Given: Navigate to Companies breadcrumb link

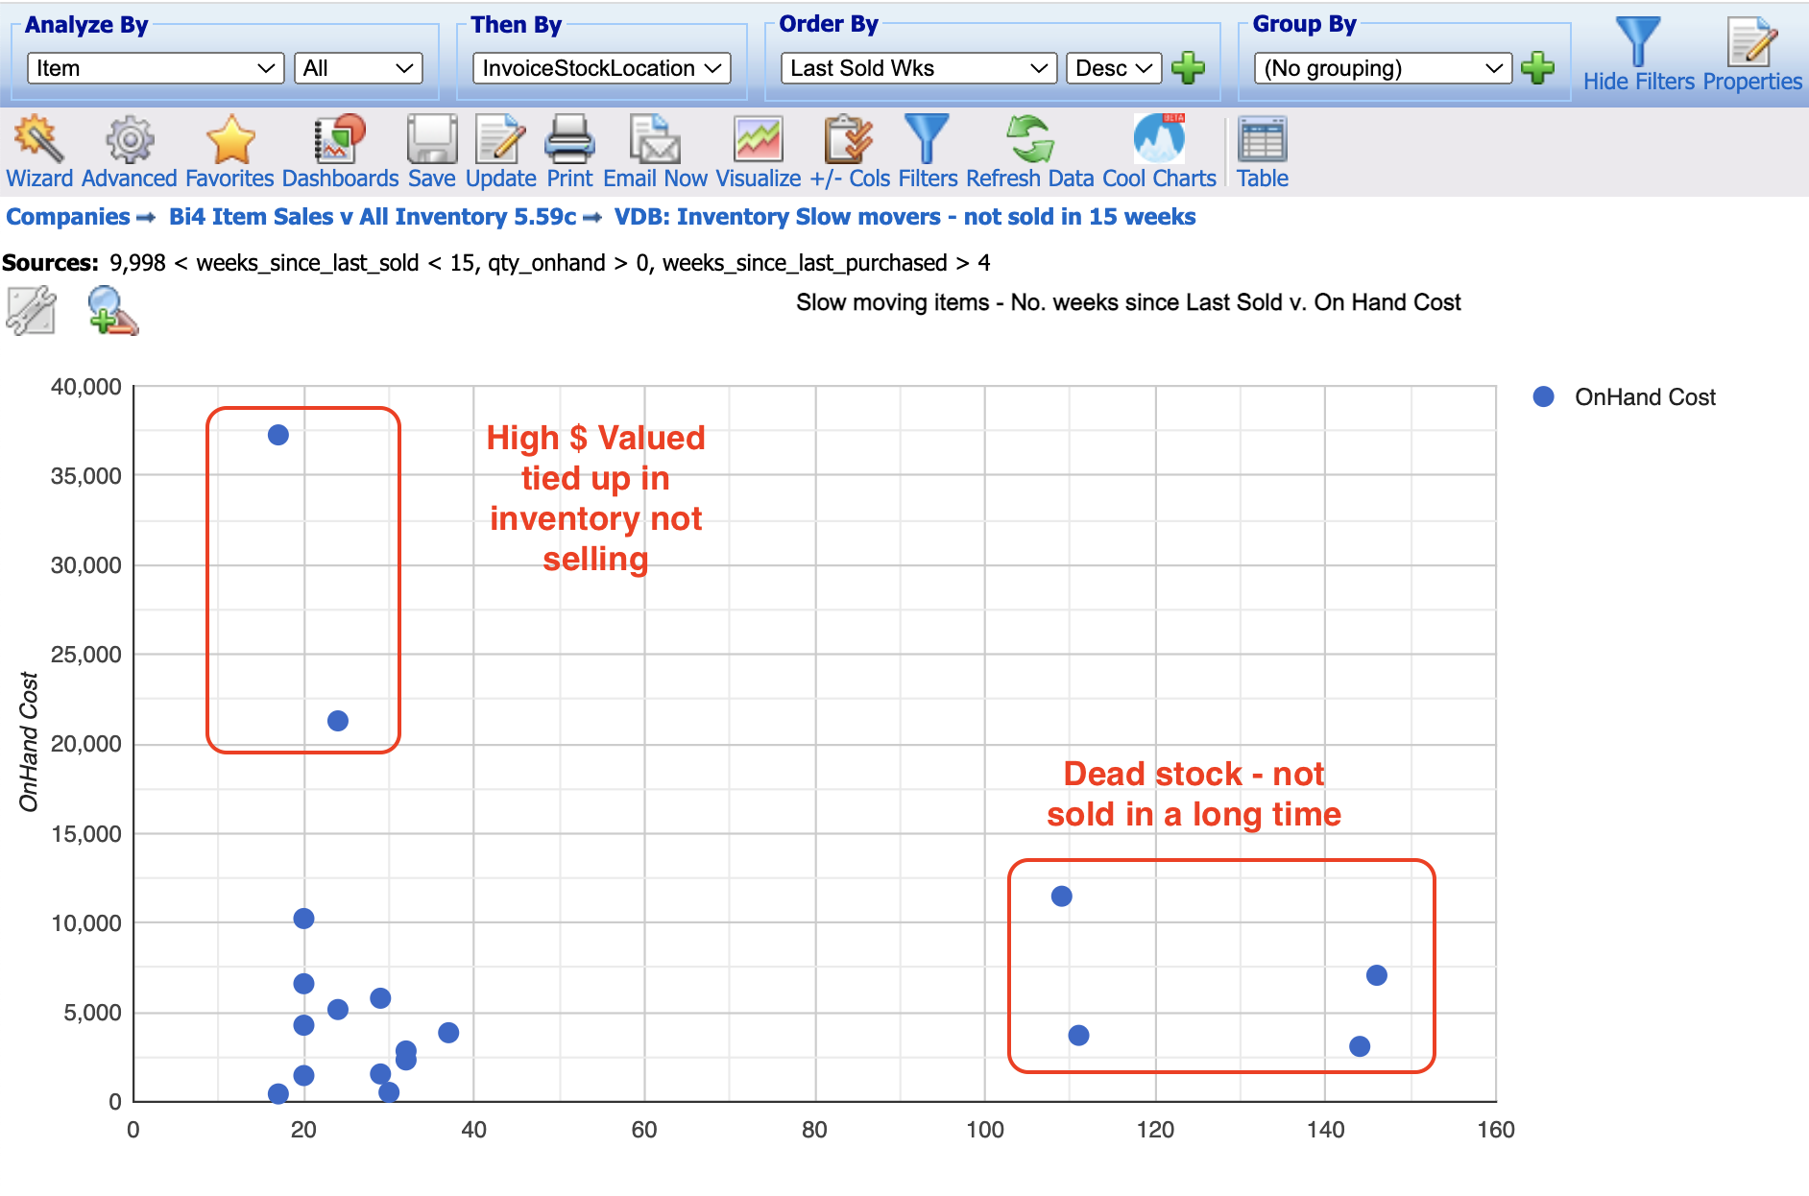Looking at the screenshot, I should [x=66, y=217].
